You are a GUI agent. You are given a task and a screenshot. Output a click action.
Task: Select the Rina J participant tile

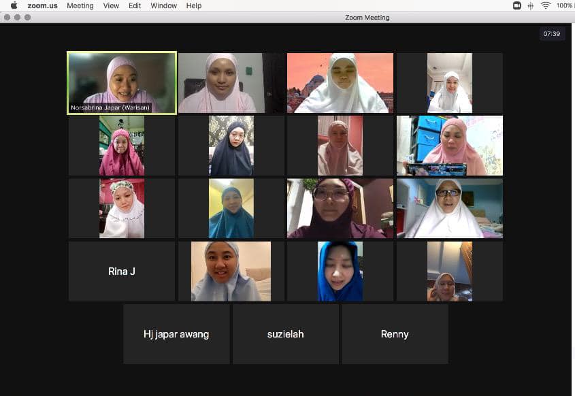[122, 271]
